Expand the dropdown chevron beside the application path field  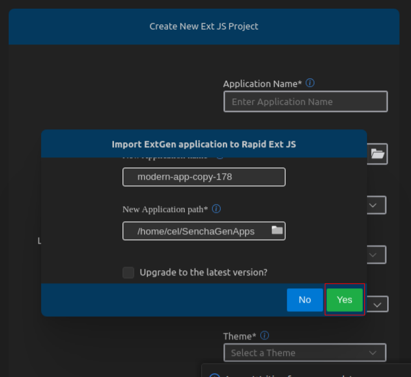pyautogui.click(x=374, y=254)
